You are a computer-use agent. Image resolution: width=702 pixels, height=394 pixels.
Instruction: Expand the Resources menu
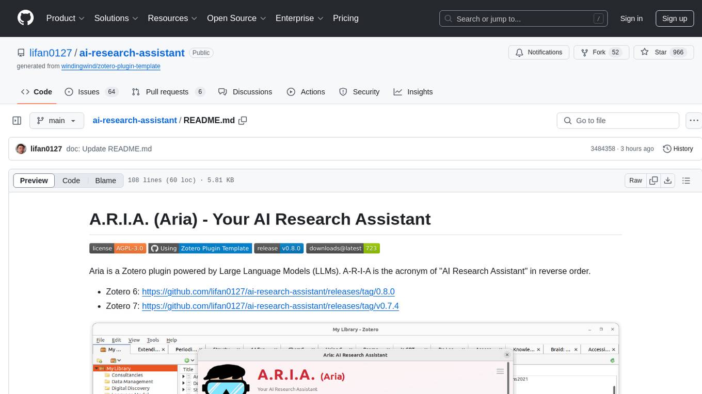point(172,18)
